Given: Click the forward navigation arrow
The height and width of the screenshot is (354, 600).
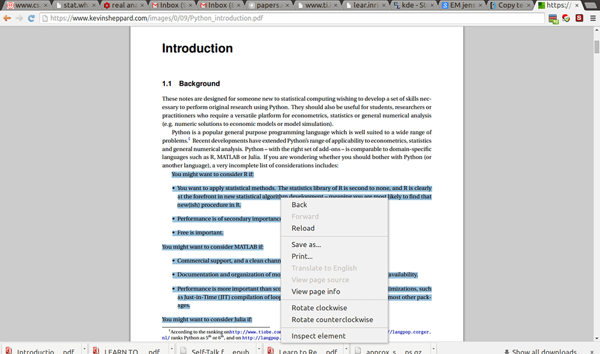Looking at the screenshot, I should point(19,18).
